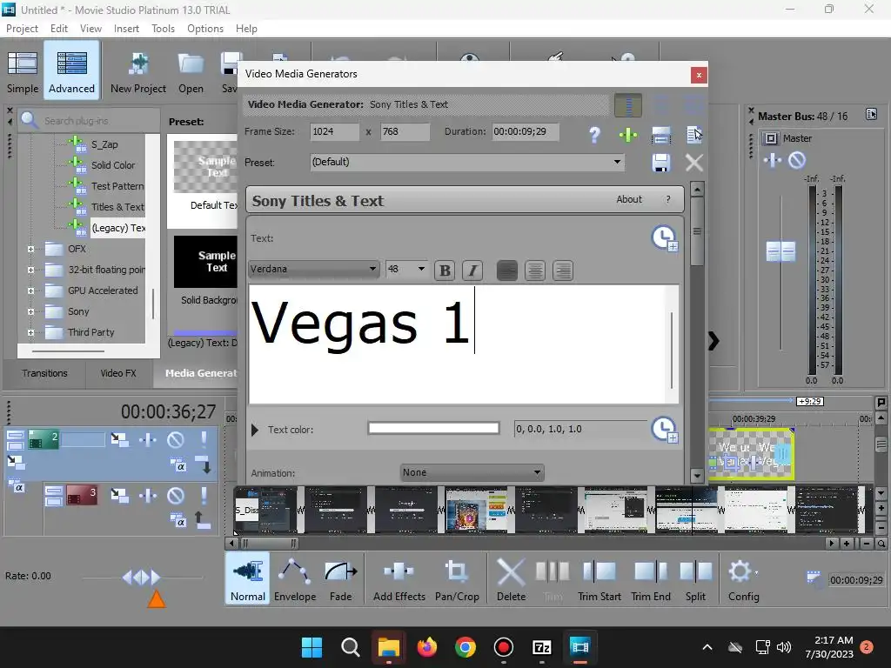The image size is (891, 668).
Task: Select the Normal edit tool
Action: coord(248,578)
